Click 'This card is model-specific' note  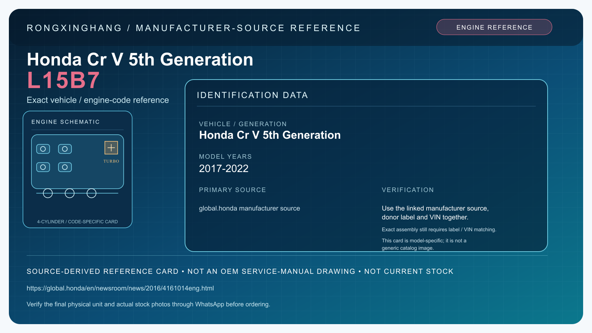pos(424,244)
